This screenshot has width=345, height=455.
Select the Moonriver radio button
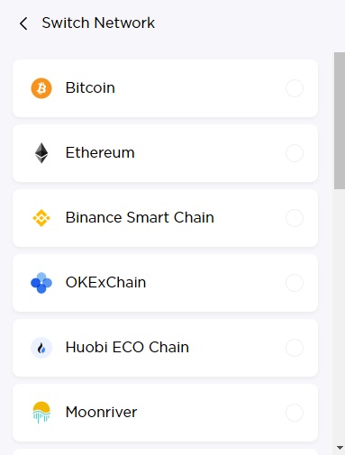point(295,413)
